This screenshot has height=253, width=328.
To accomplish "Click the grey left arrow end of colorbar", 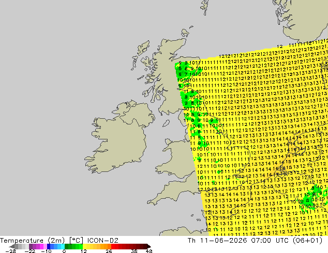I will [x=11, y=246].
